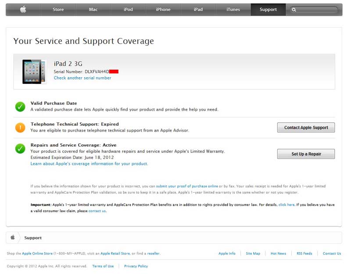Click the green check beside Repairs and Service Coverage
Screen dimensions: 351x279
point(20,149)
